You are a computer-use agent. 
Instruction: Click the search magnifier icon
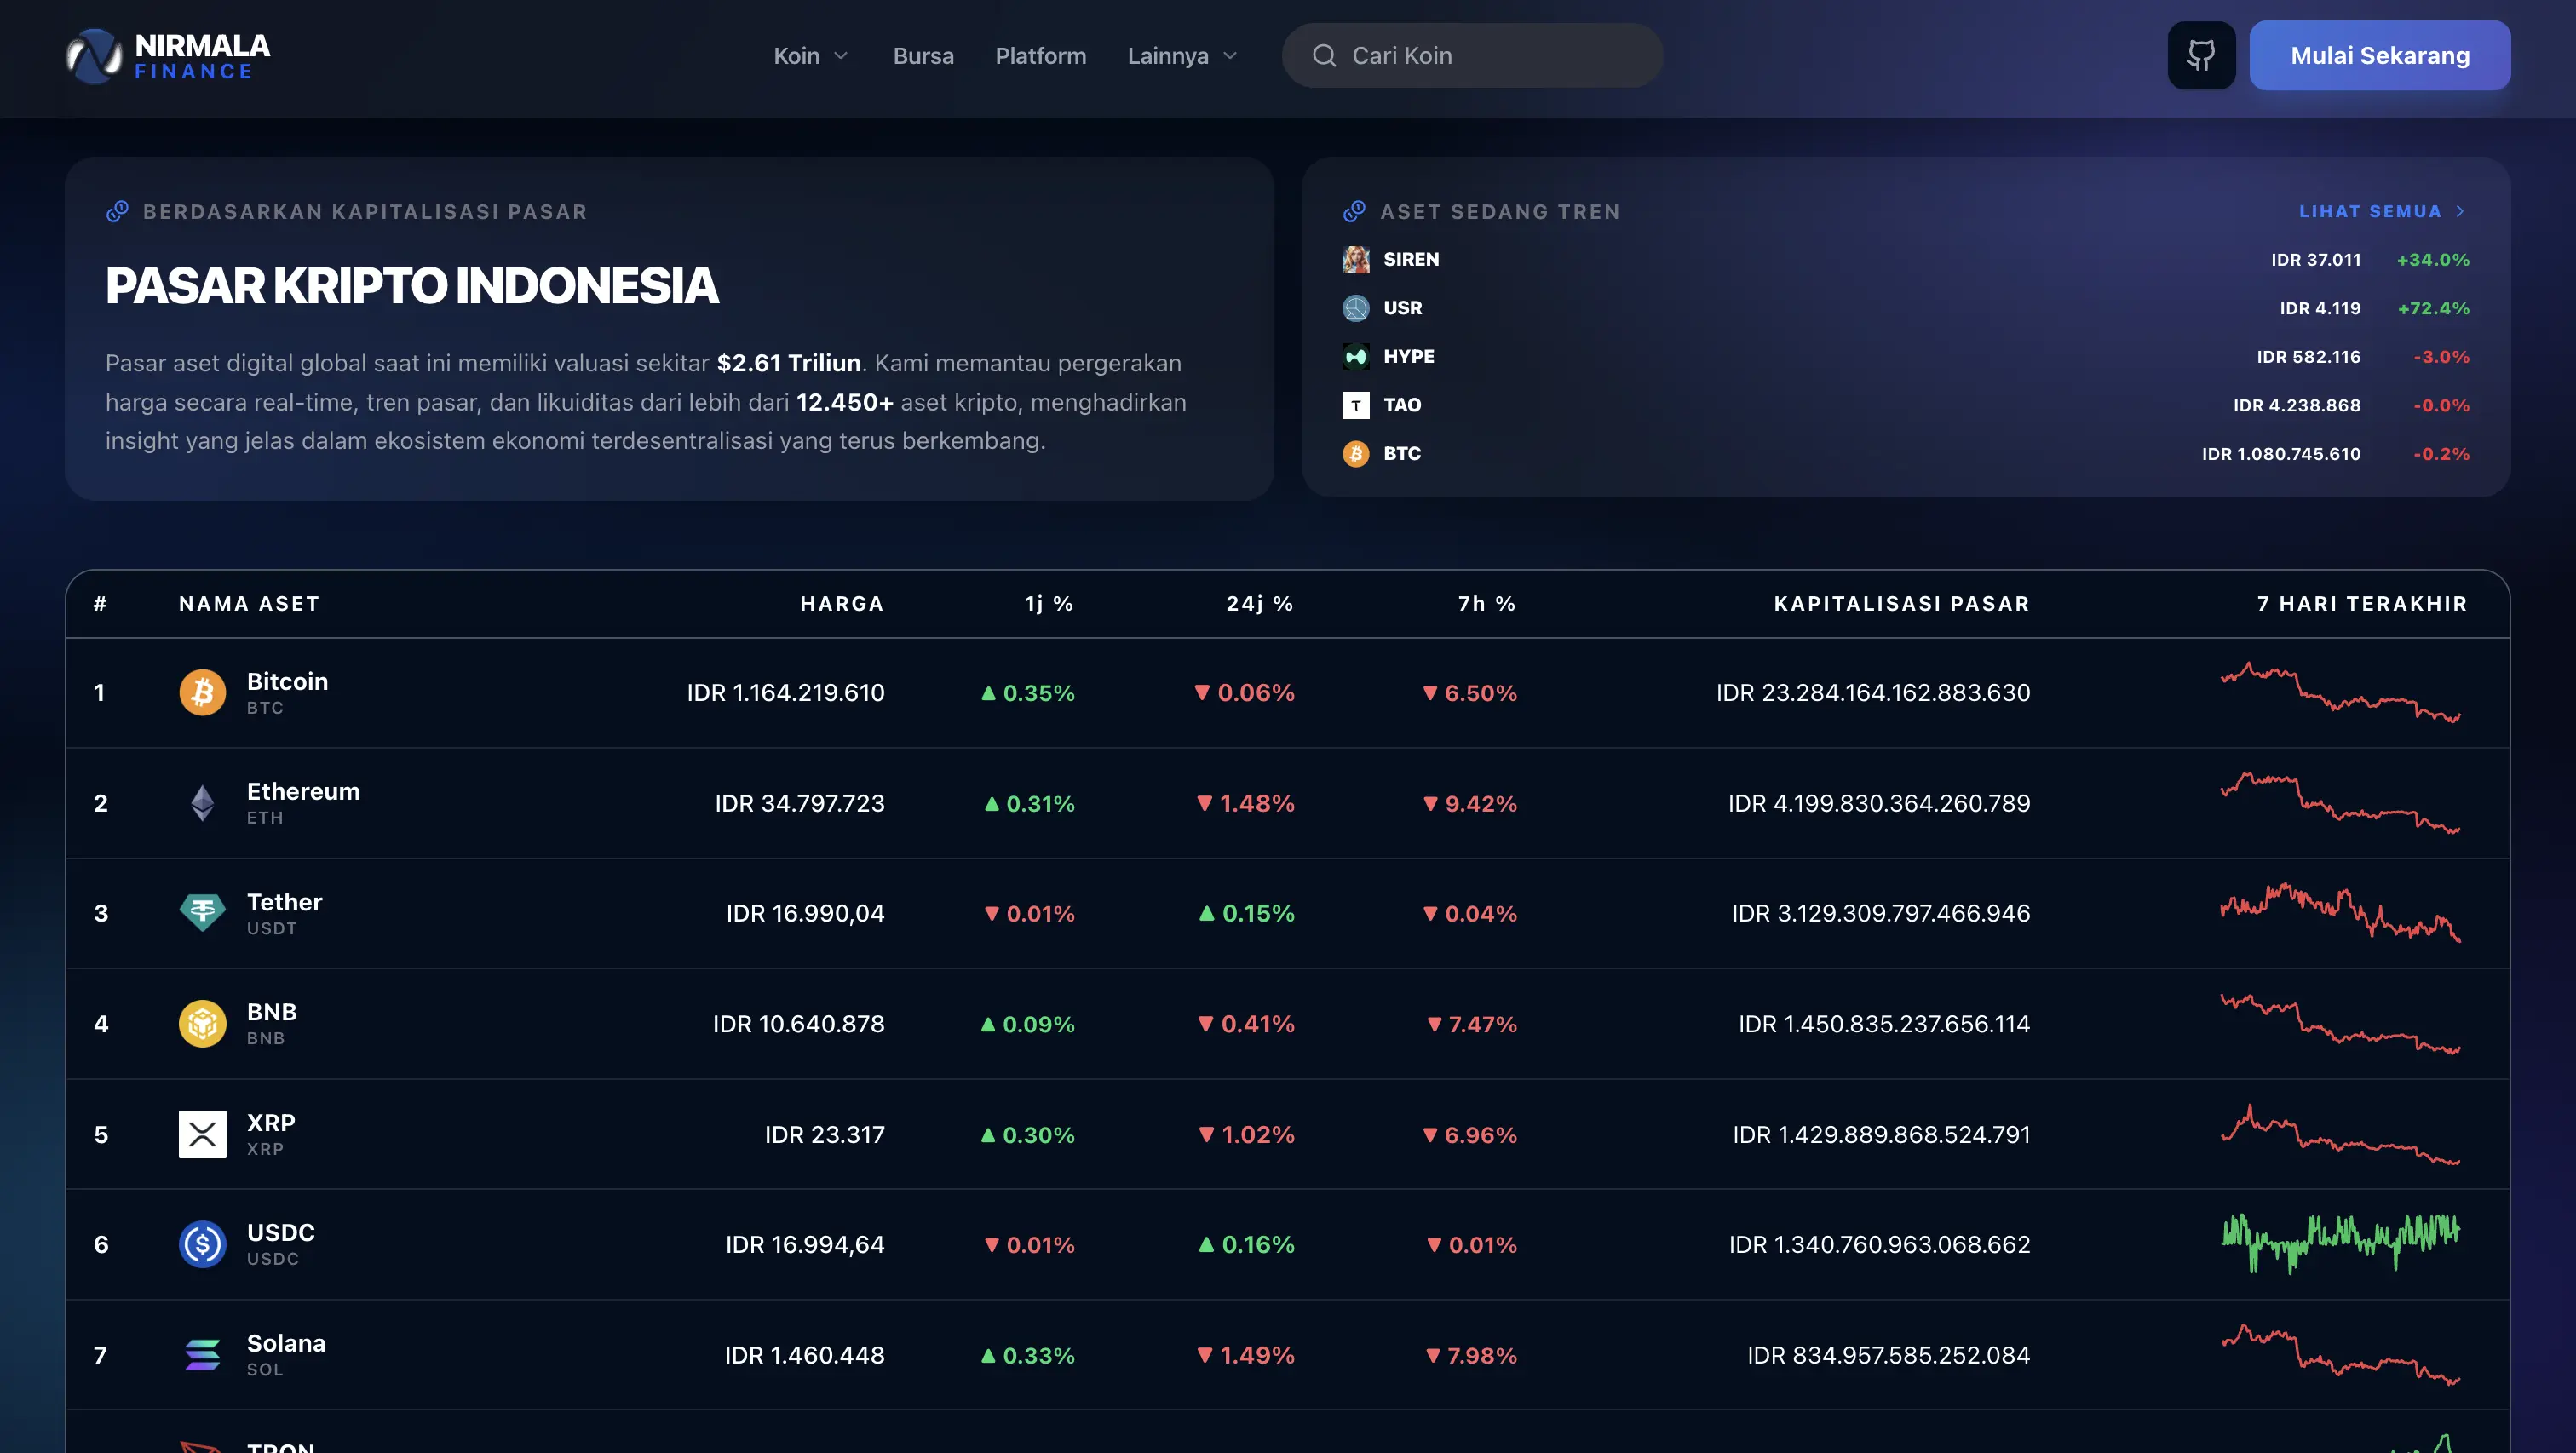[x=1324, y=56]
